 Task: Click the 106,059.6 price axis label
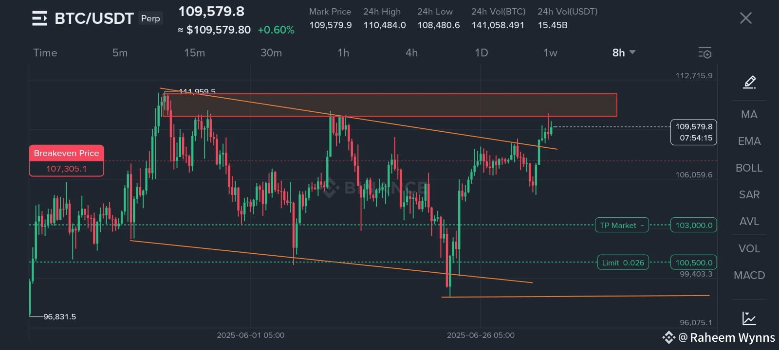tap(694, 175)
